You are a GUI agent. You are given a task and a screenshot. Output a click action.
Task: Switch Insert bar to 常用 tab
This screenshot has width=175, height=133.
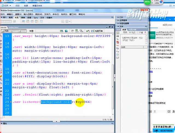pos(11,18)
